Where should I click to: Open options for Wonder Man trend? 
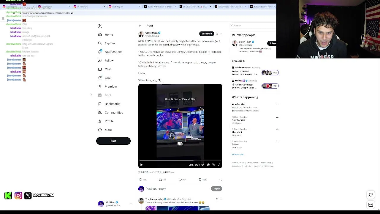click(277, 104)
